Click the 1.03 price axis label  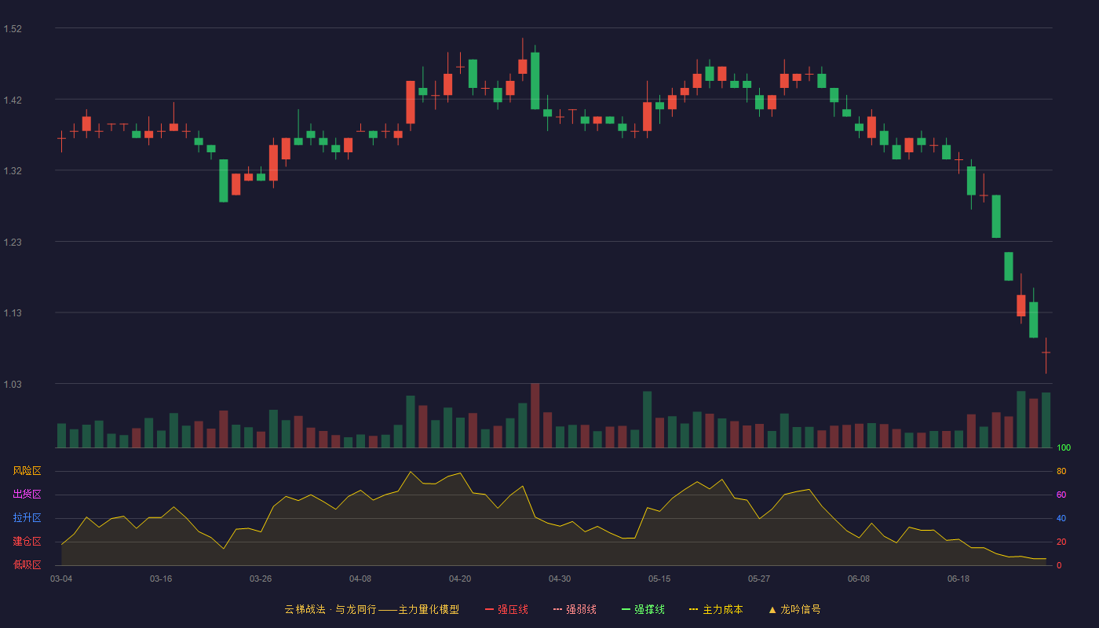(x=13, y=385)
